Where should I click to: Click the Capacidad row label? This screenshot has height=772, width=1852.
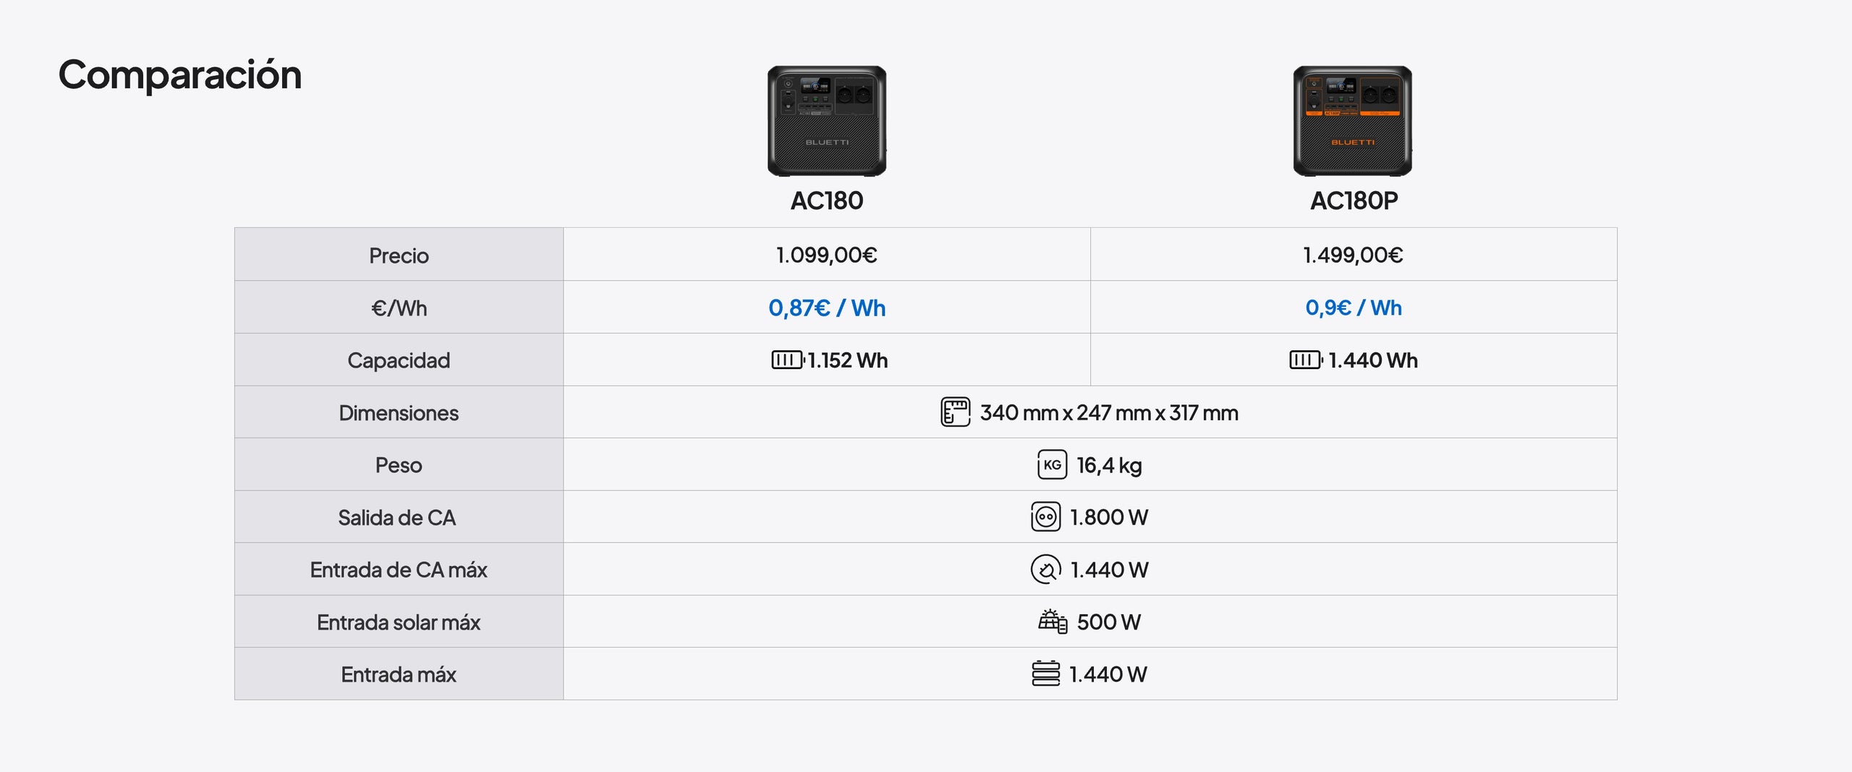click(399, 360)
